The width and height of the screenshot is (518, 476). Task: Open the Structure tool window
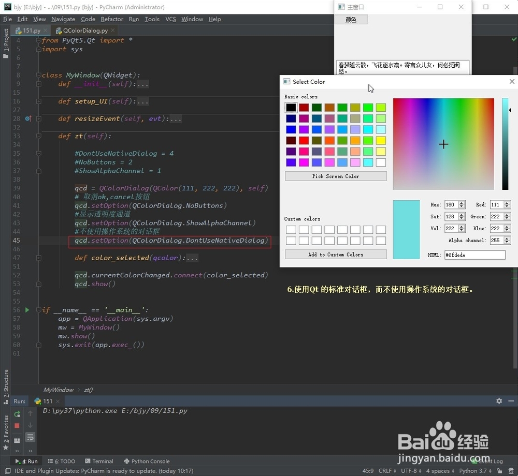click(6, 386)
